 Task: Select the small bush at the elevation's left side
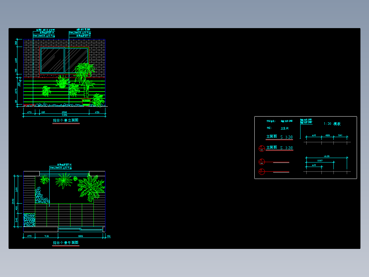coord(46,91)
